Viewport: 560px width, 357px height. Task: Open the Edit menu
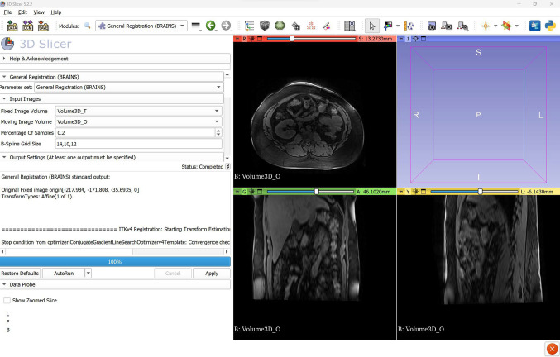click(22, 12)
